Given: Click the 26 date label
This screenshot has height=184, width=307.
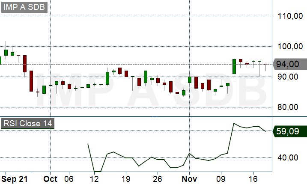Looking at the screenshot, I should (x=158, y=179).
